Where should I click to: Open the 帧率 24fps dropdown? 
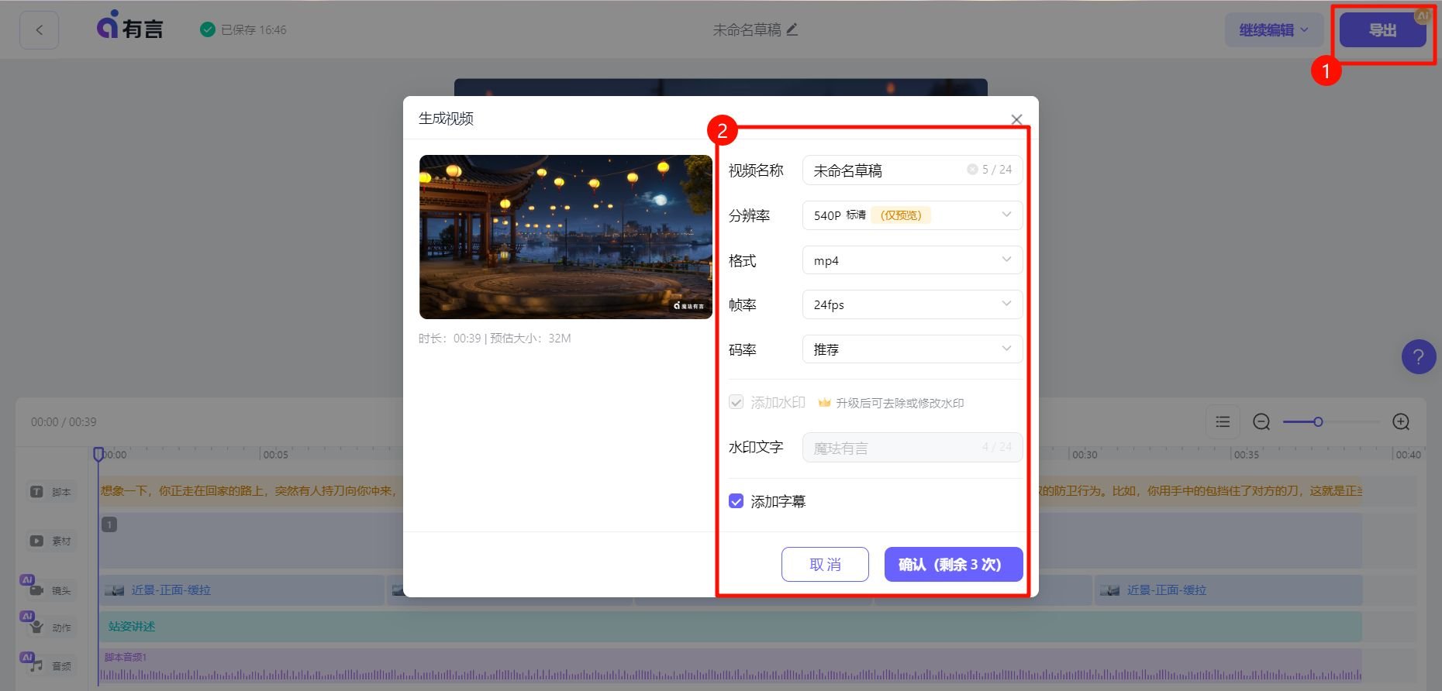point(912,304)
